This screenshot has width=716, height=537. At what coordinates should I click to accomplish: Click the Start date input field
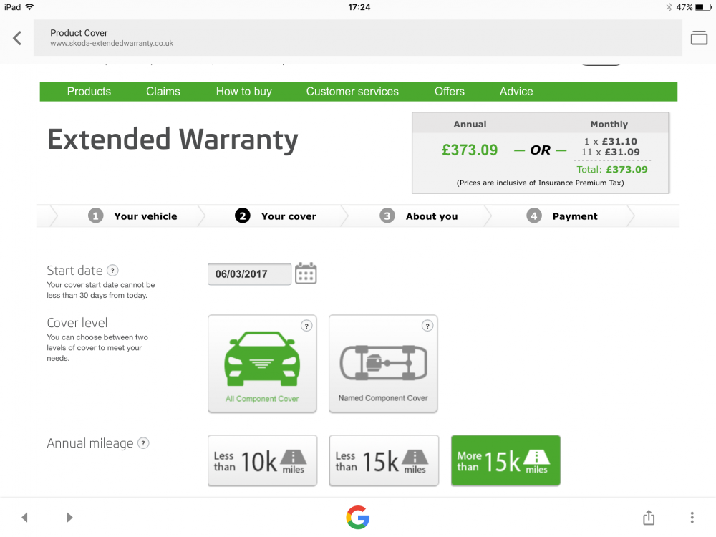point(249,274)
